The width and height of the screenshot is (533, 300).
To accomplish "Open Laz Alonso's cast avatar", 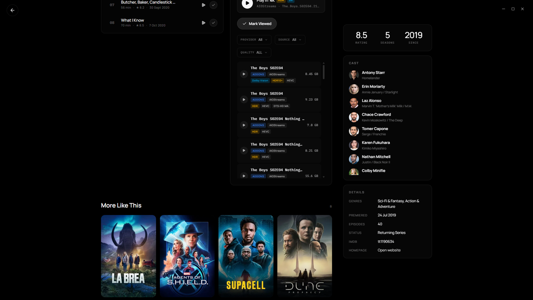I will point(354,103).
